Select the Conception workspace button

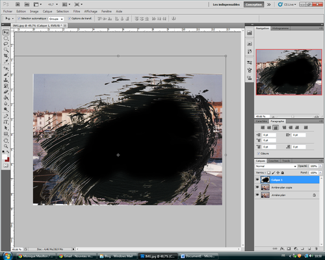tap(253, 5)
